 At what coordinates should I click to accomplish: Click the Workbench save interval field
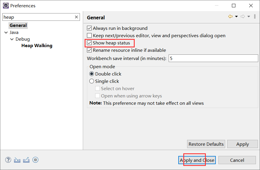click(213, 58)
